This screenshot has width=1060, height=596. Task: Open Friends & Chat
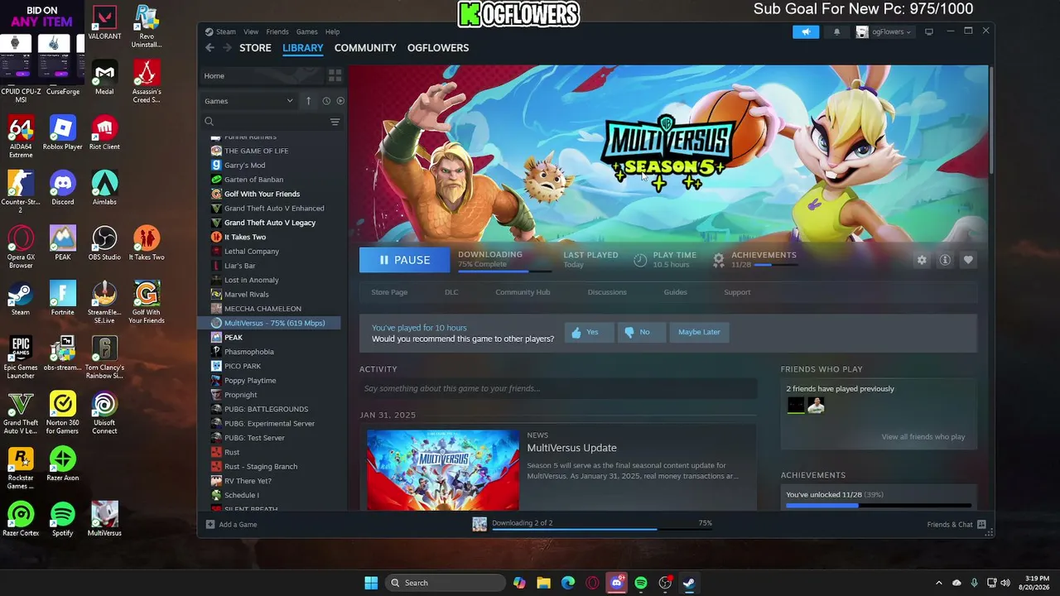(x=956, y=524)
